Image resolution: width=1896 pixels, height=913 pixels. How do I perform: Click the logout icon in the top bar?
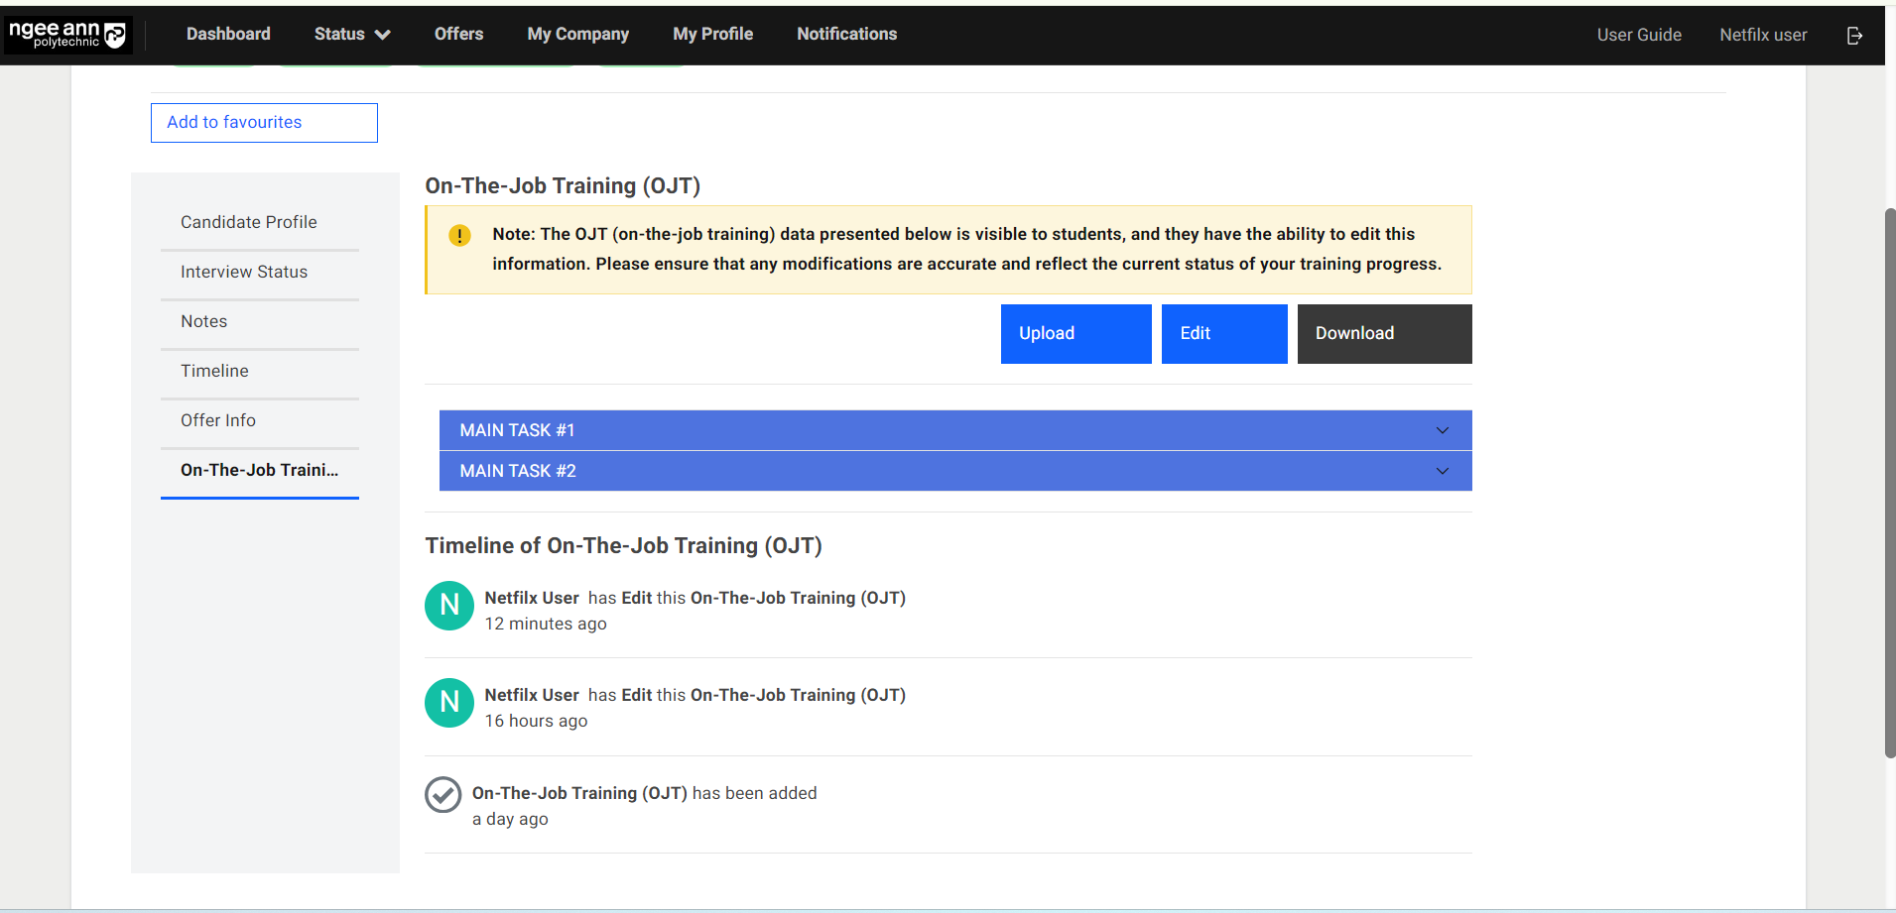[x=1854, y=36]
